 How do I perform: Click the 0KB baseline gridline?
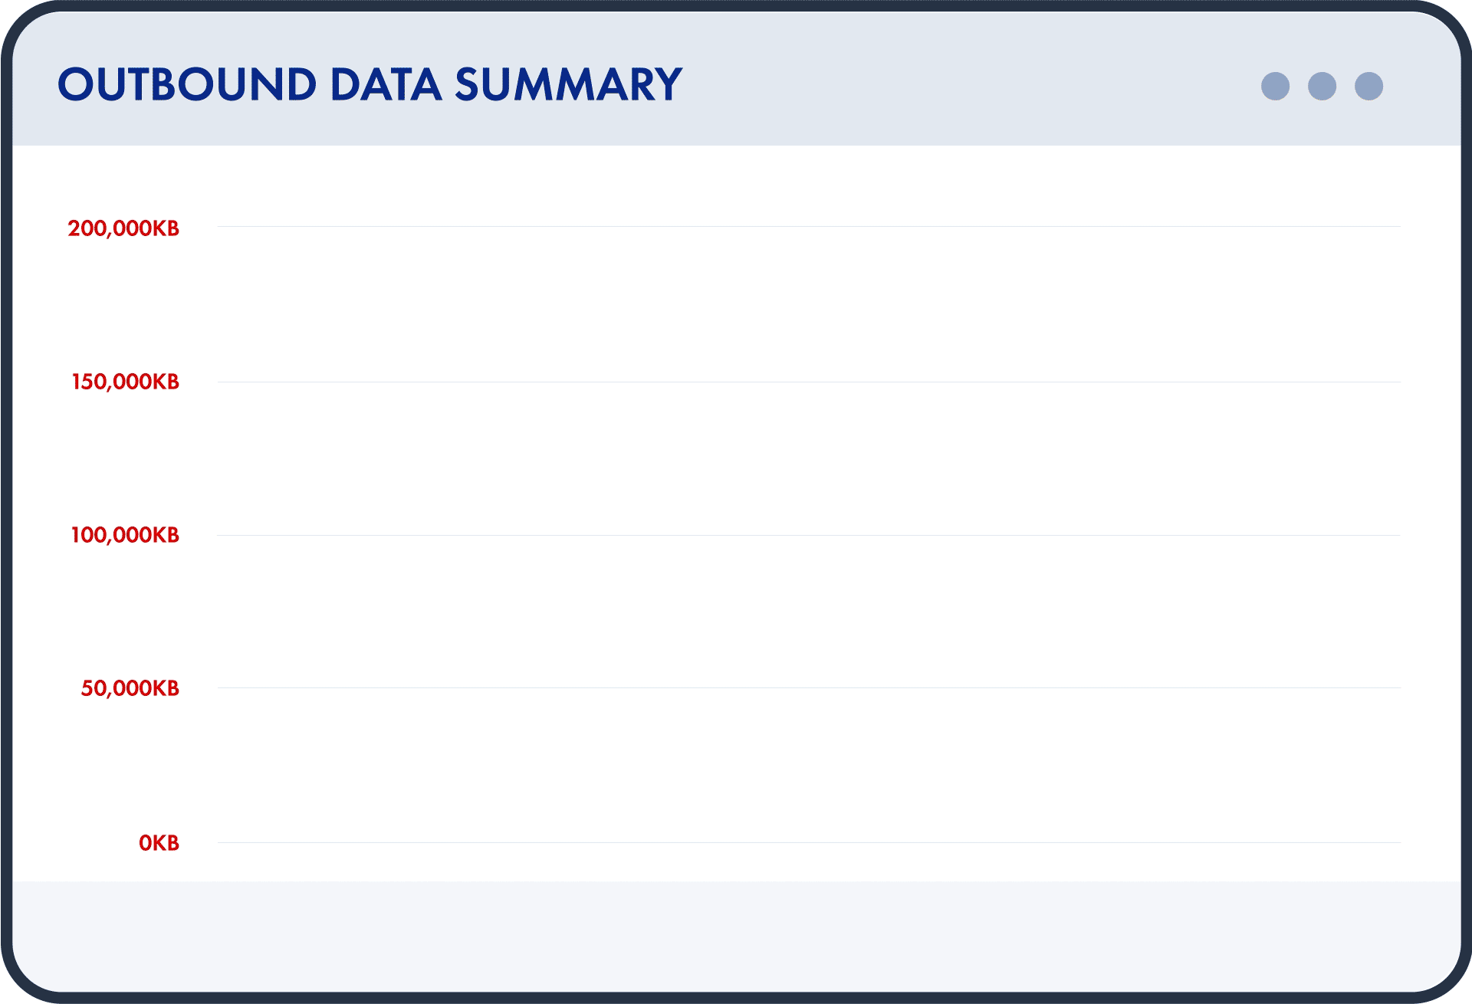(x=809, y=842)
